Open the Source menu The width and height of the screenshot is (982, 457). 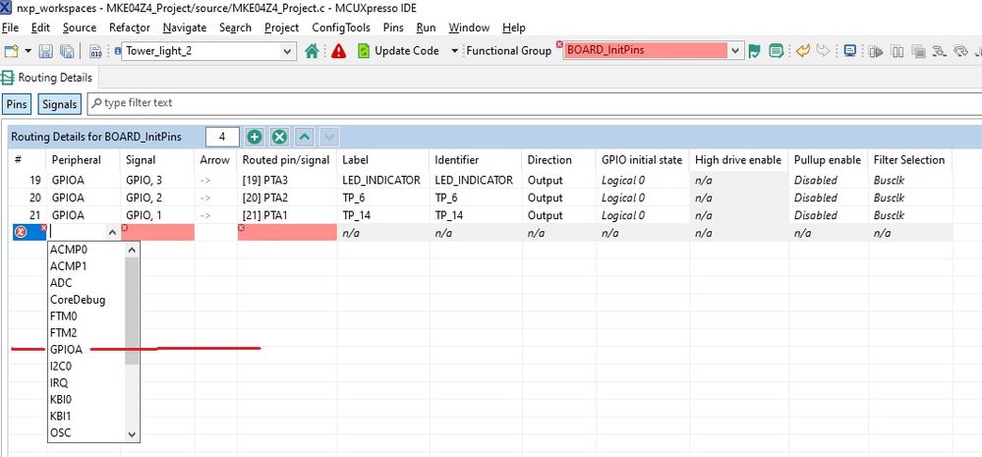[x=80, y=28]
